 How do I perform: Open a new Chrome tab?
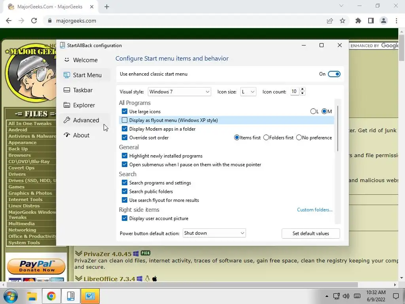tap(107, 7)
